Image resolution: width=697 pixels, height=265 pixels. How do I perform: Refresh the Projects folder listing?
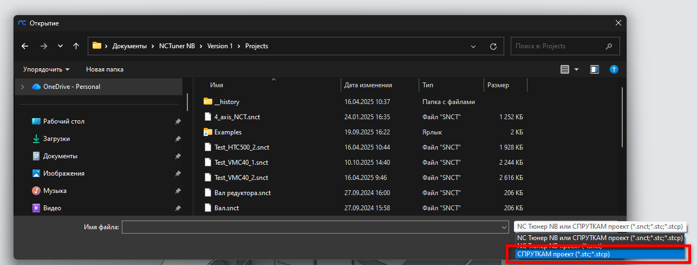[x=493, y=47]
